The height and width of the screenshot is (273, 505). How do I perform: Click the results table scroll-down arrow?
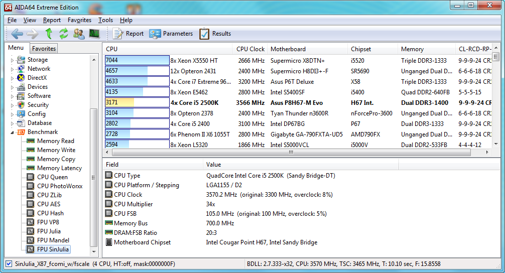click(x=496, y=144)
